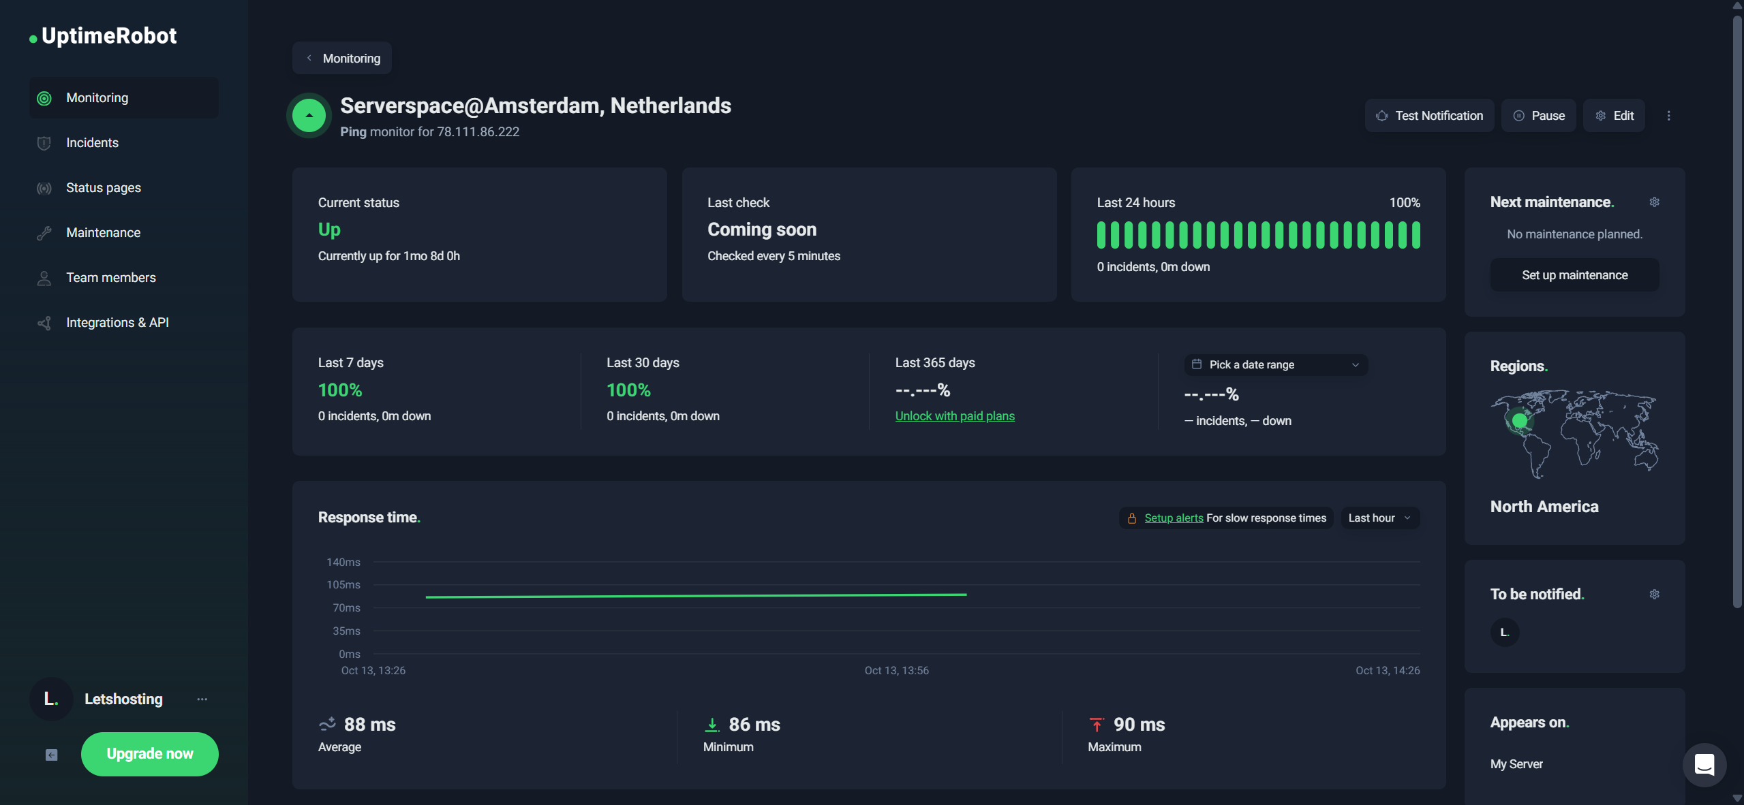Click the Last 24 hours uptime bar
1744x805 pixels.
(1258, 236)
